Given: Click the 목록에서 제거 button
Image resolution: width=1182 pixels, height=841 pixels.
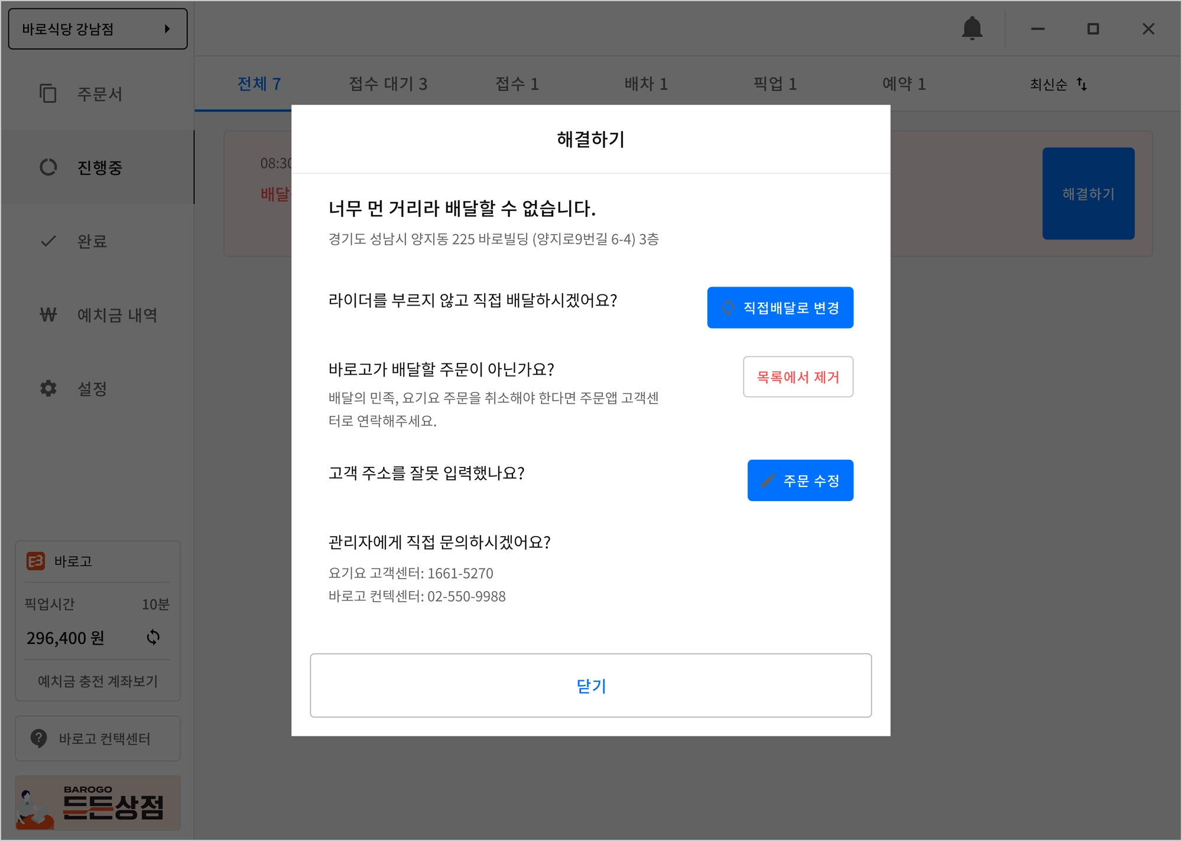Looking at the screenshot, I should 798,377.
